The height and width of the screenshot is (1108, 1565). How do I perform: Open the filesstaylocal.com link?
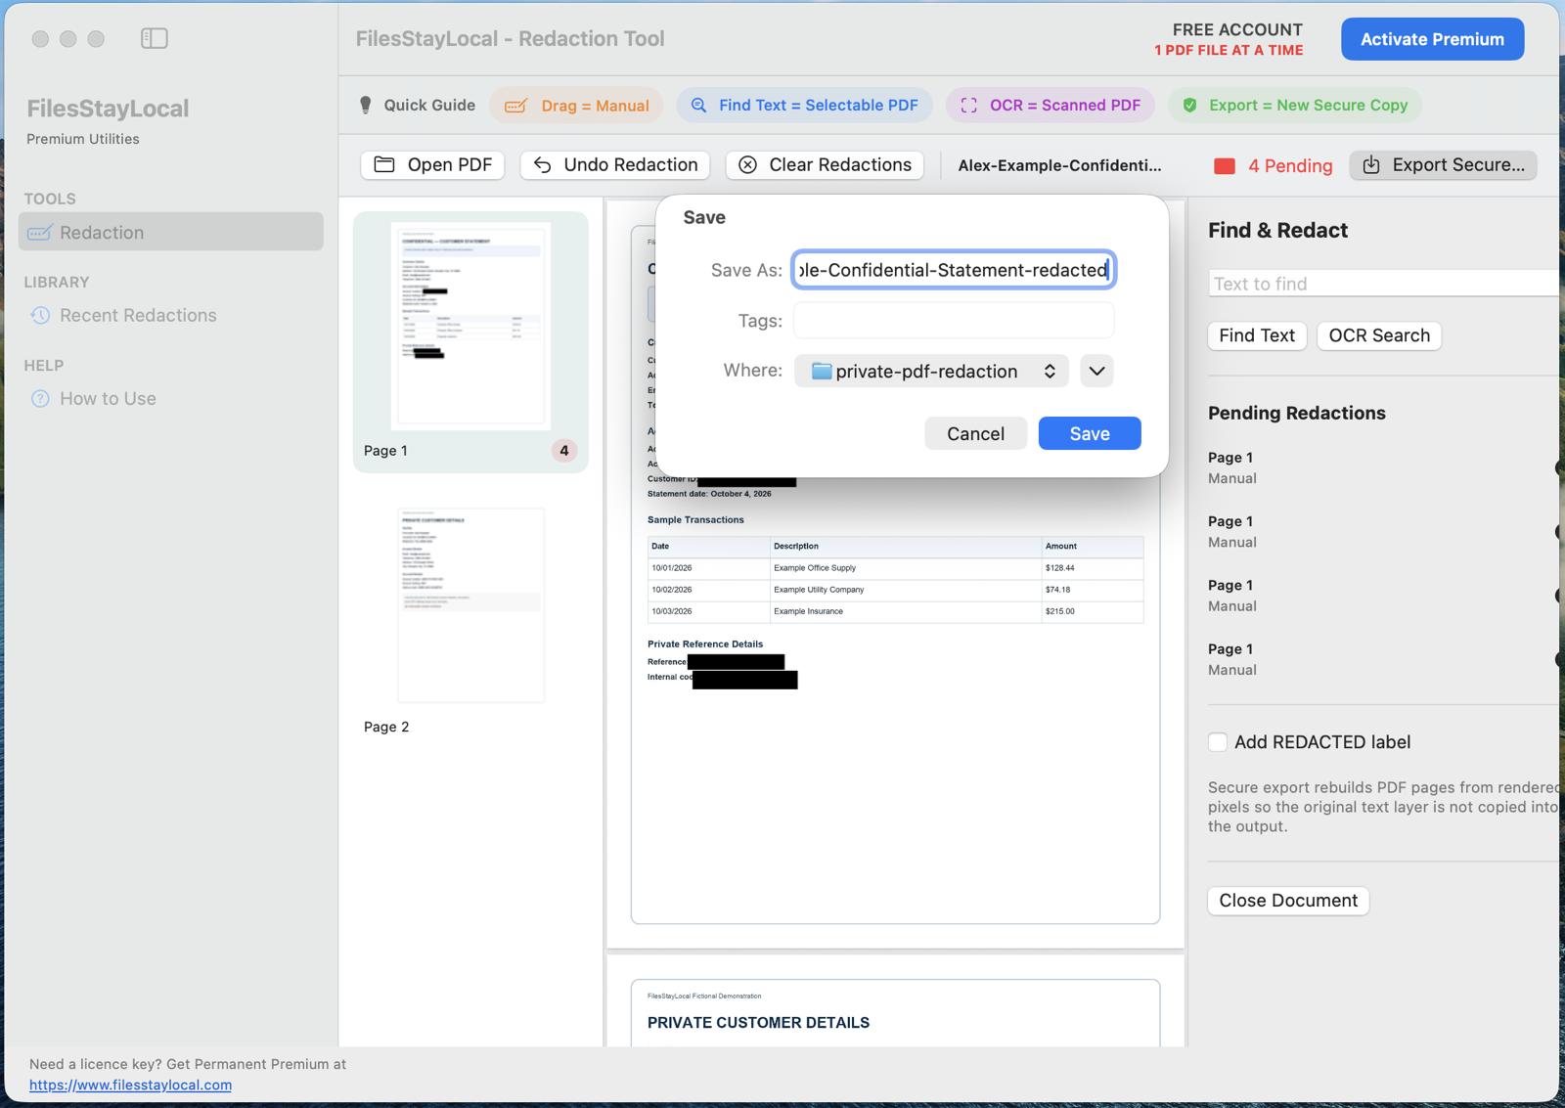coord(130,1085)
